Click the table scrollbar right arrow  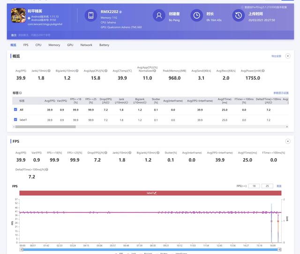pos(287,127)
